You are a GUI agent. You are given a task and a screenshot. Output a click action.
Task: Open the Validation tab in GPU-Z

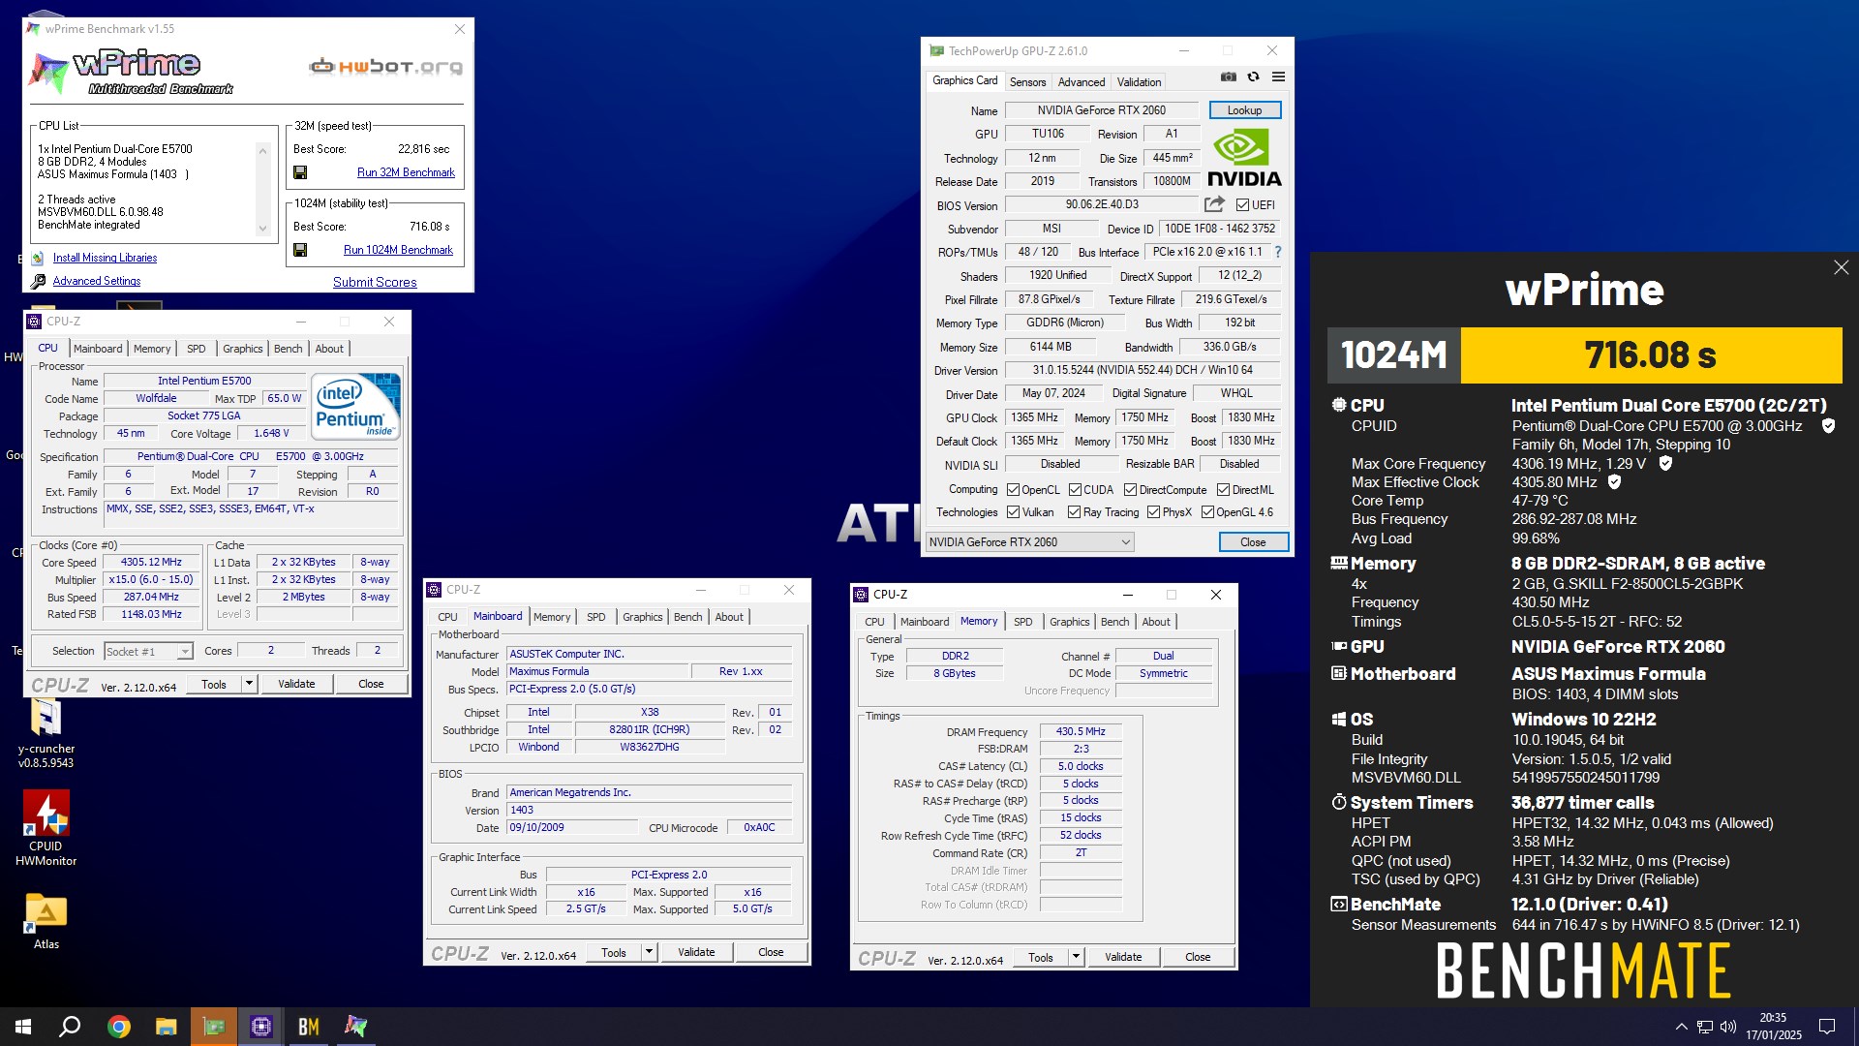tap(1139, 82)
